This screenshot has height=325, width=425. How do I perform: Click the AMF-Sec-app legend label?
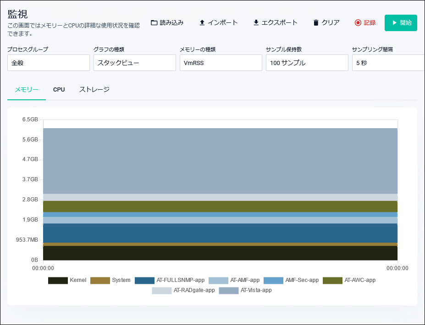point(302,280)
